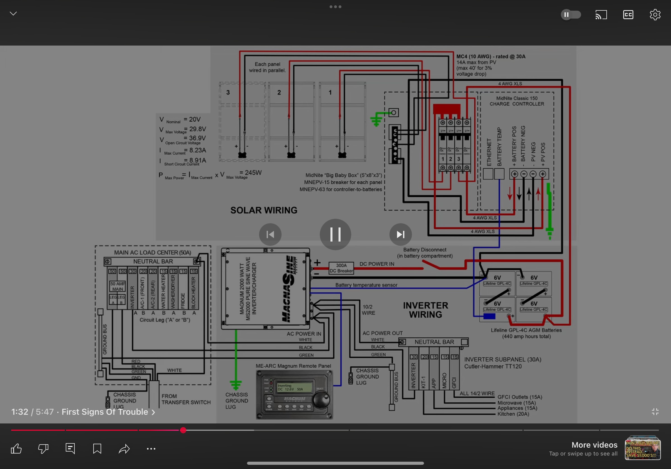Open the More videos suggested thumbnail
671x469 pixels.
coord(642,448)
